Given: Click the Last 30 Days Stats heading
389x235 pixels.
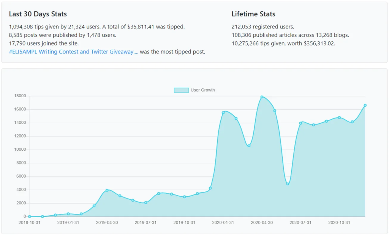Looking at the screenshot, I should tap(38, 14).
